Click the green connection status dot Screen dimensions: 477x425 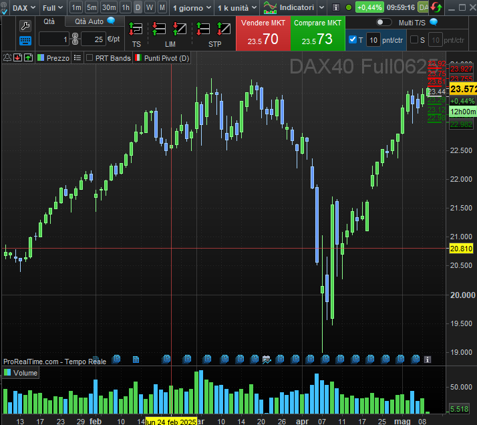click(x=349, y=7)
